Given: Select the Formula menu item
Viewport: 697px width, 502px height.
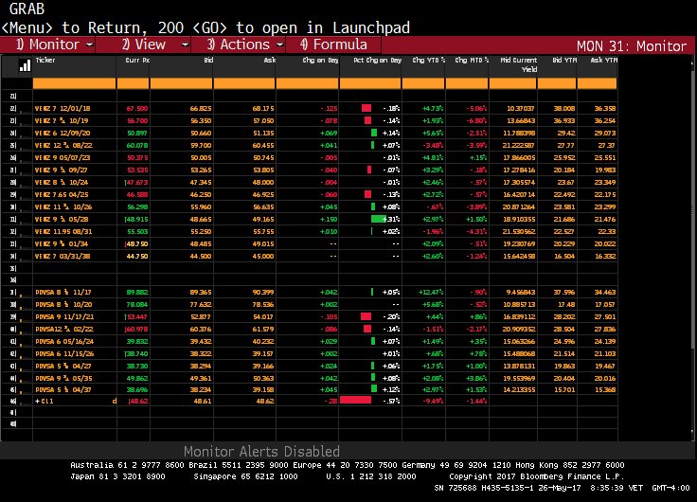Looking at the screenshot, I should tap(333, 45).
